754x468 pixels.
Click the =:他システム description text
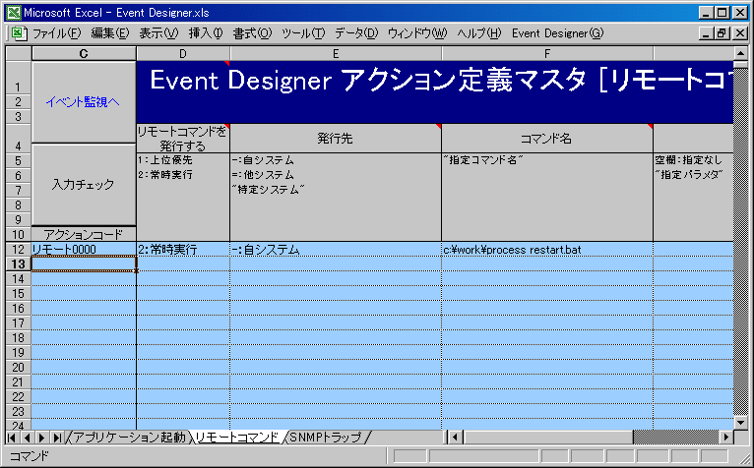263,175
